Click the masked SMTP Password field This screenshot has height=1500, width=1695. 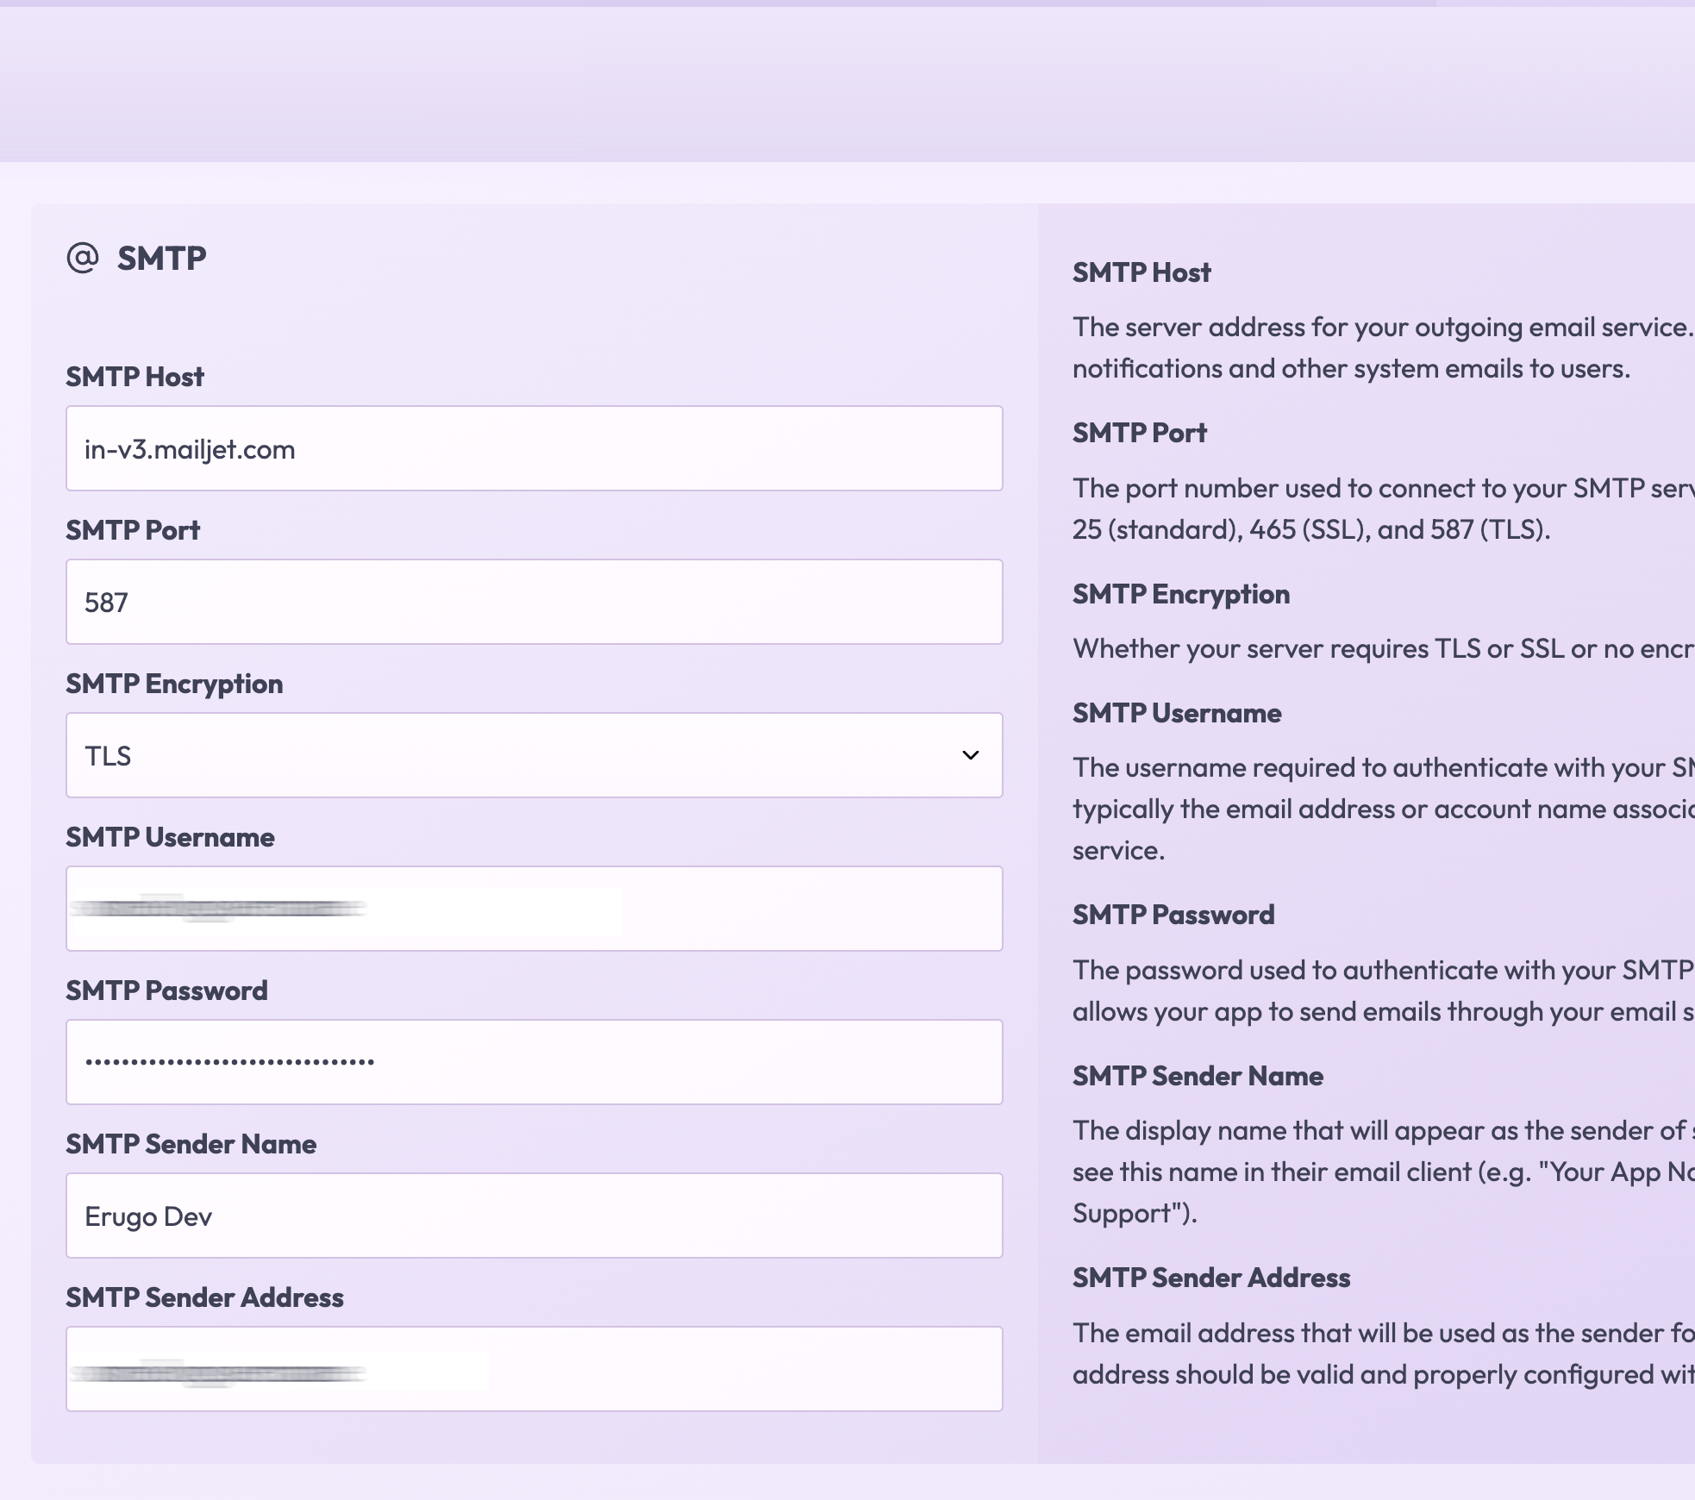[x=535, y=1062]
